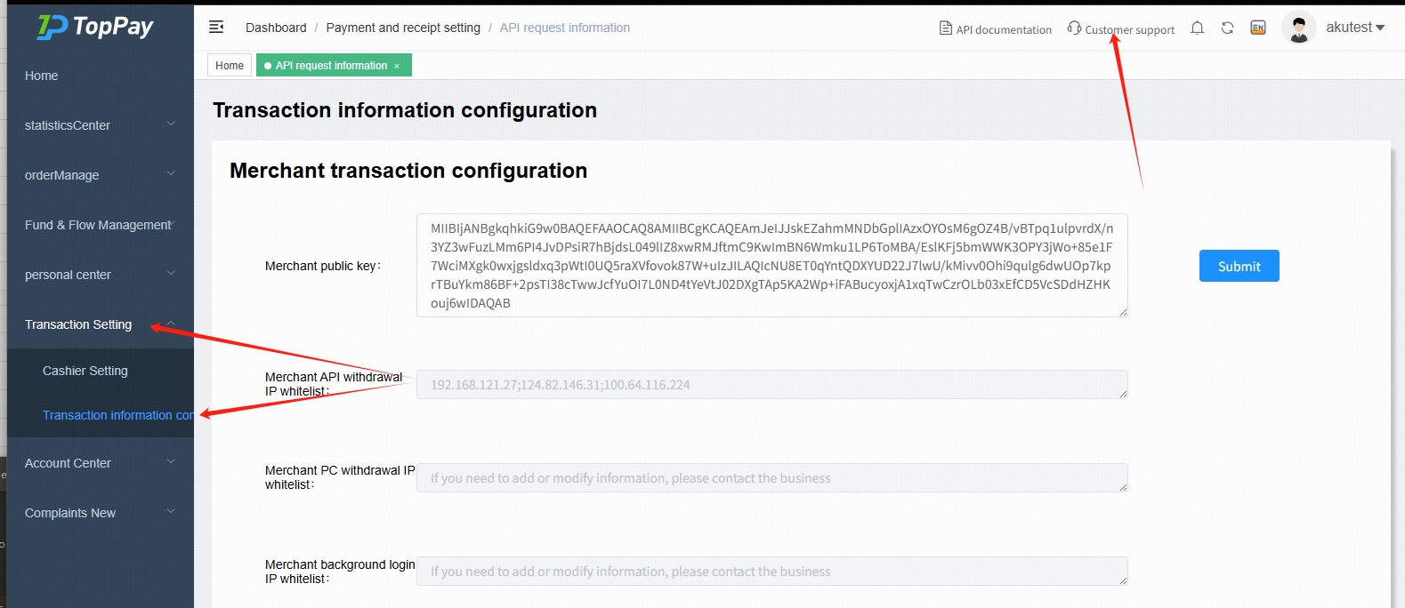Close the API request information tab
The width and height of the screenshot is (1405, 608).
tap(397, 66)
